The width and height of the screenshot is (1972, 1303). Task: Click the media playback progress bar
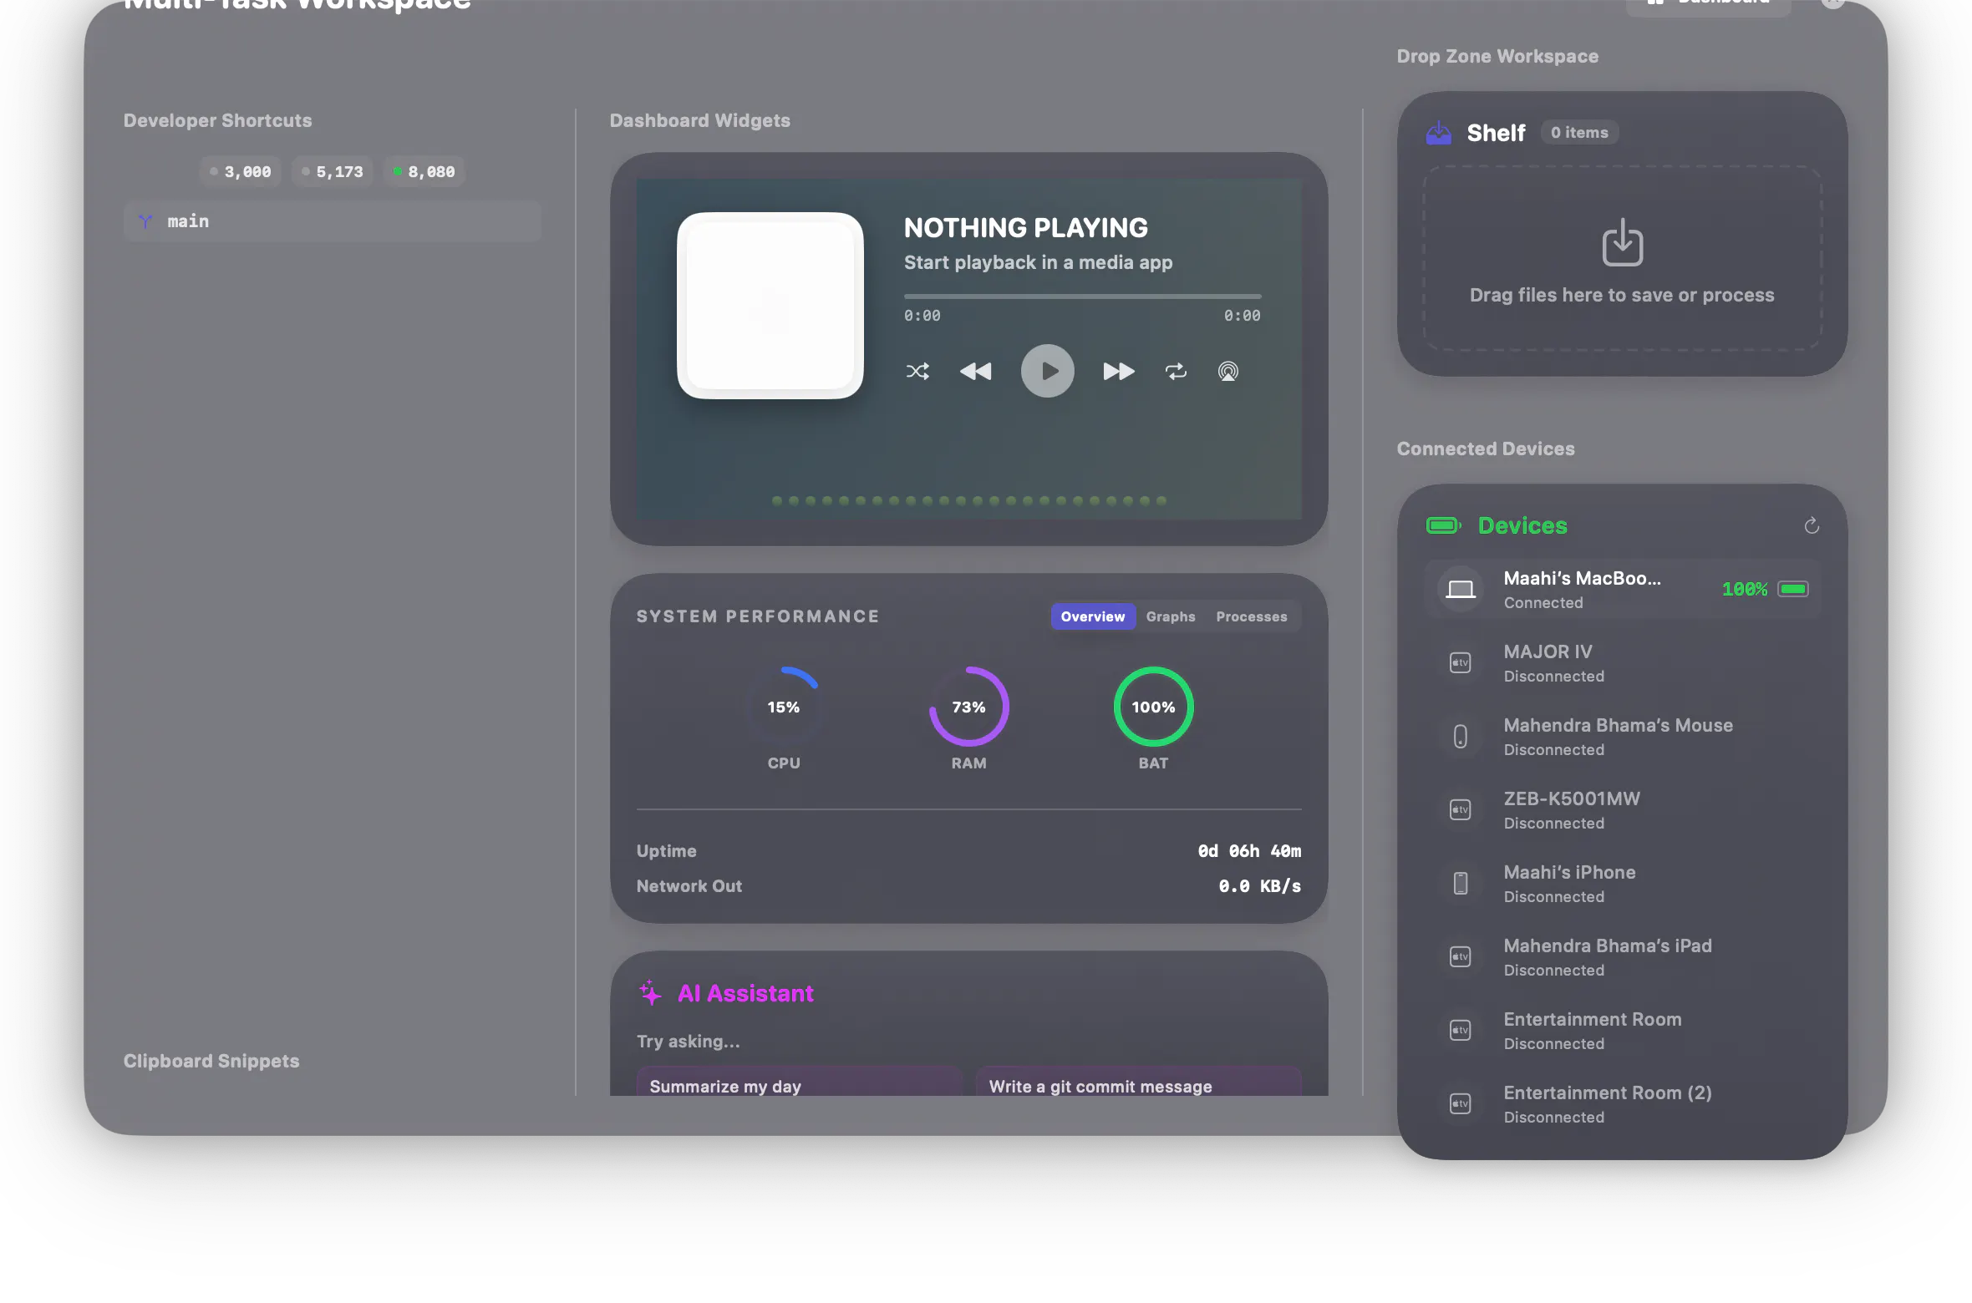1082,297
